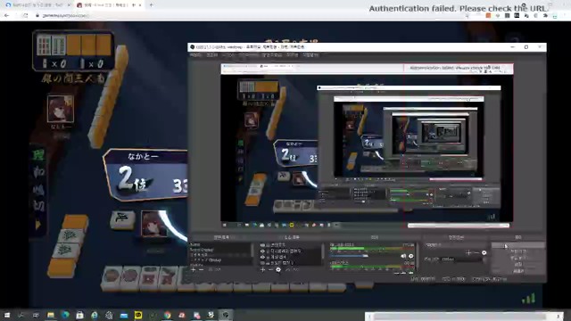
Task: Toggle eye icon of third OBS source
Action: coord(262,257)
